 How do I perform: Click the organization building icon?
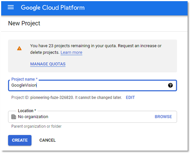(14, 117)
